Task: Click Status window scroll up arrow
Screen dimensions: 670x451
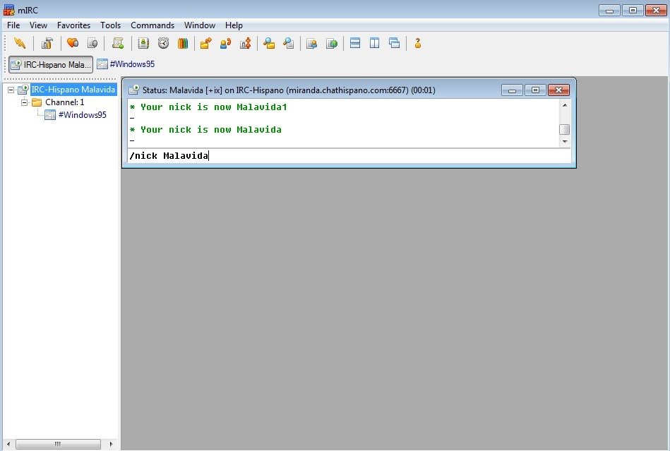Action: [565, 105]
